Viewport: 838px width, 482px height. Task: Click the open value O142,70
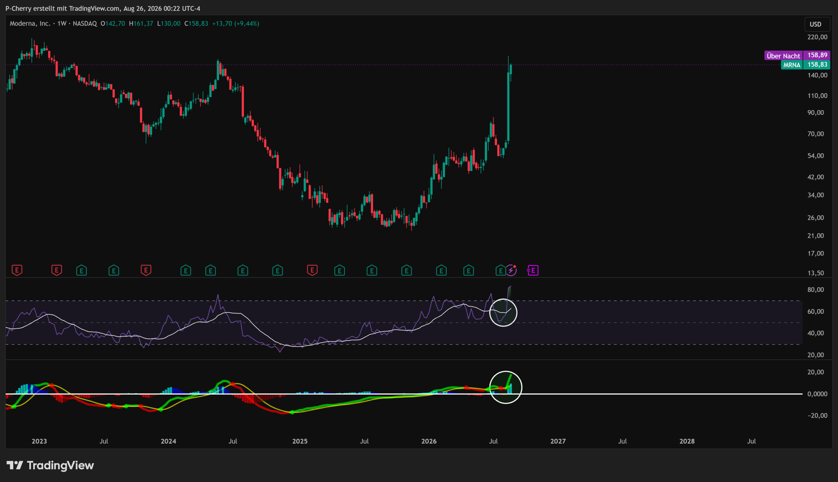coord(113,24)
